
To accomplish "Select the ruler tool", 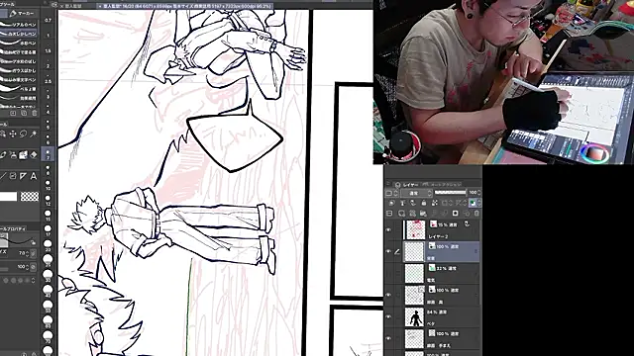I will click(23, 176).
